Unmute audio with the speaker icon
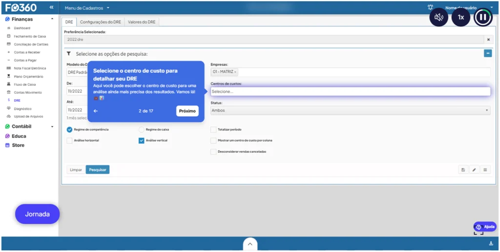 (x=439, y=17)
